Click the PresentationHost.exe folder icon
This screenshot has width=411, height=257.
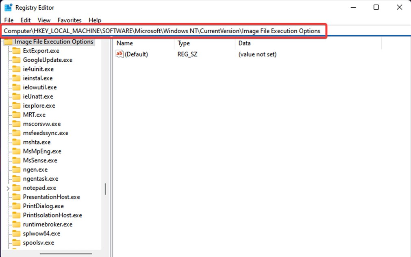(16, 197)
